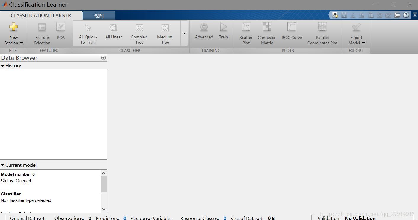The image size is (418, 220).
Task: Show the ROC Curve
Action: pyautogui.click(x=292, y=31)
